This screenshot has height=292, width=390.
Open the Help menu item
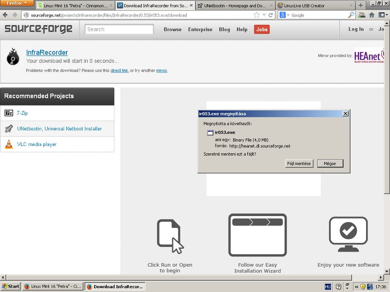coord(242,29)
